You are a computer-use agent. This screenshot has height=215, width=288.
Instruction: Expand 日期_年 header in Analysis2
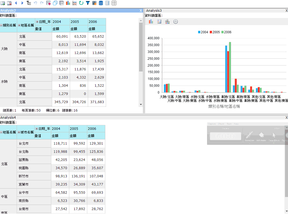coord(37,22)
